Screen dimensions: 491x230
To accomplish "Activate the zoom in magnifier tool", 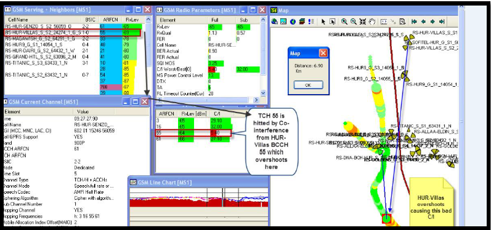I will [x=344, y=22].
